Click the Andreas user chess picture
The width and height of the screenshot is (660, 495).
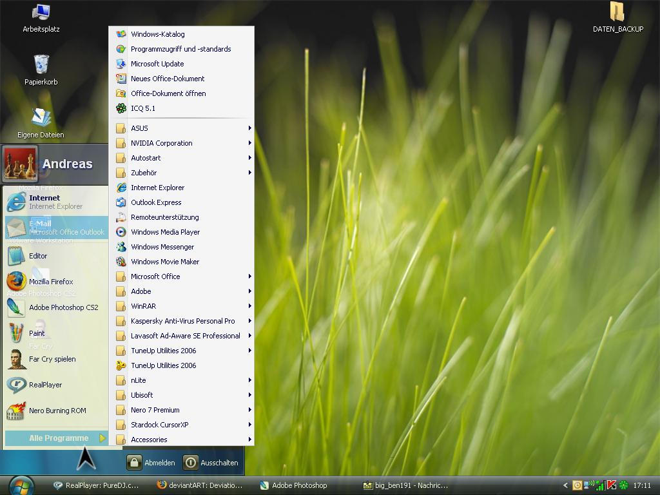pos(19,164)
